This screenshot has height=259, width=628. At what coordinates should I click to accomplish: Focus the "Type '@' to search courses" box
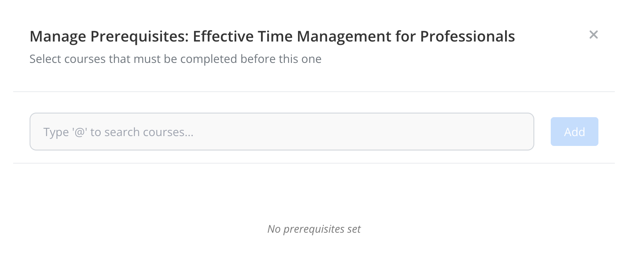click(282, 132)
